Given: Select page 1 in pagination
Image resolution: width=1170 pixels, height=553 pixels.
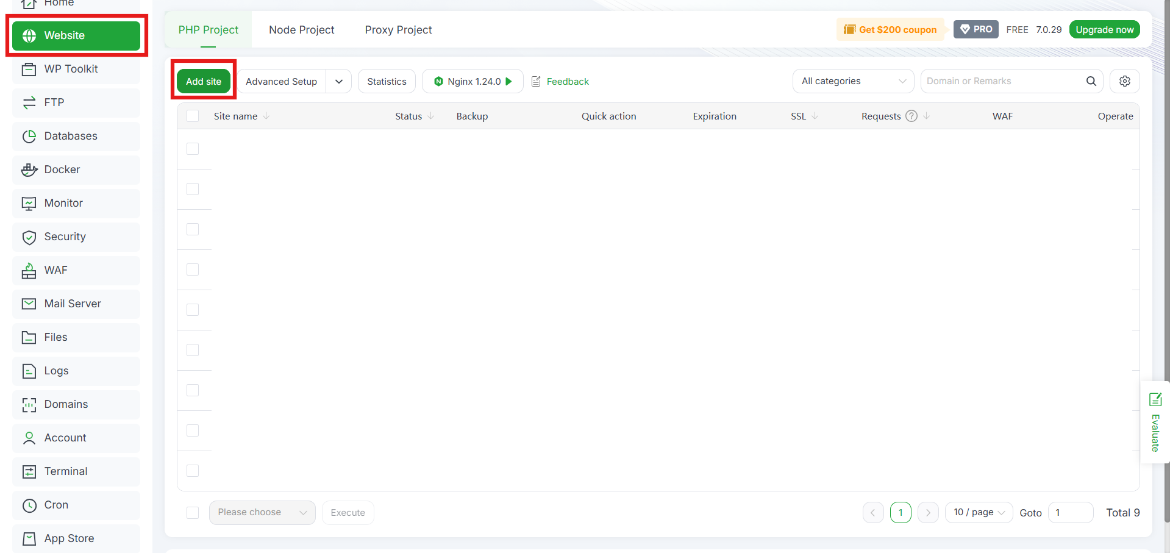Looking at the screenshot, I should 901,513.
